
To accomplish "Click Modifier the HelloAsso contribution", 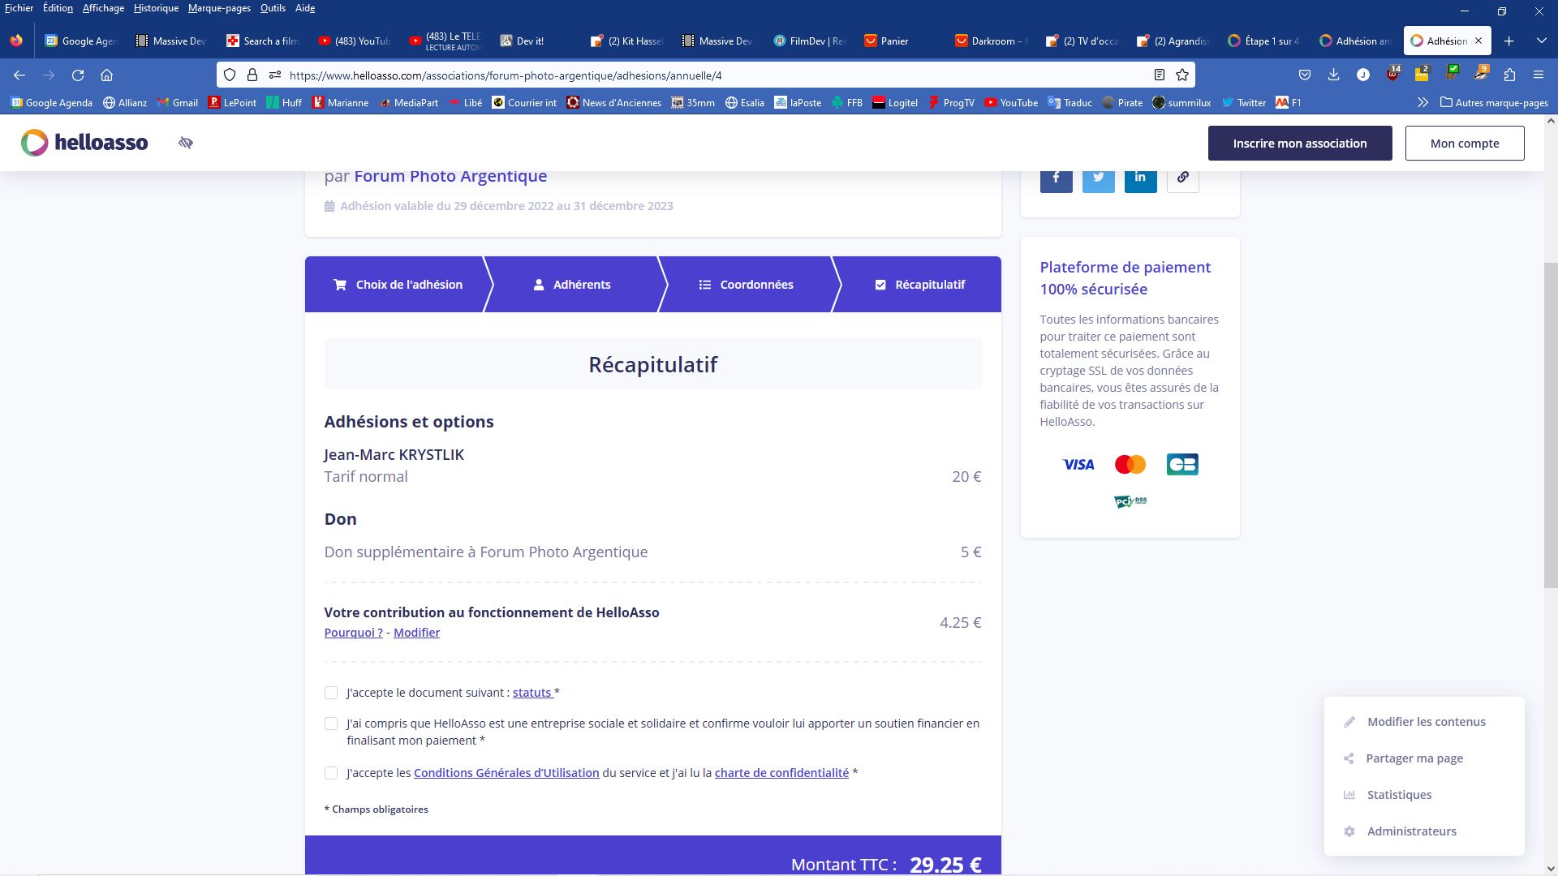I will [x=416, y=633].
